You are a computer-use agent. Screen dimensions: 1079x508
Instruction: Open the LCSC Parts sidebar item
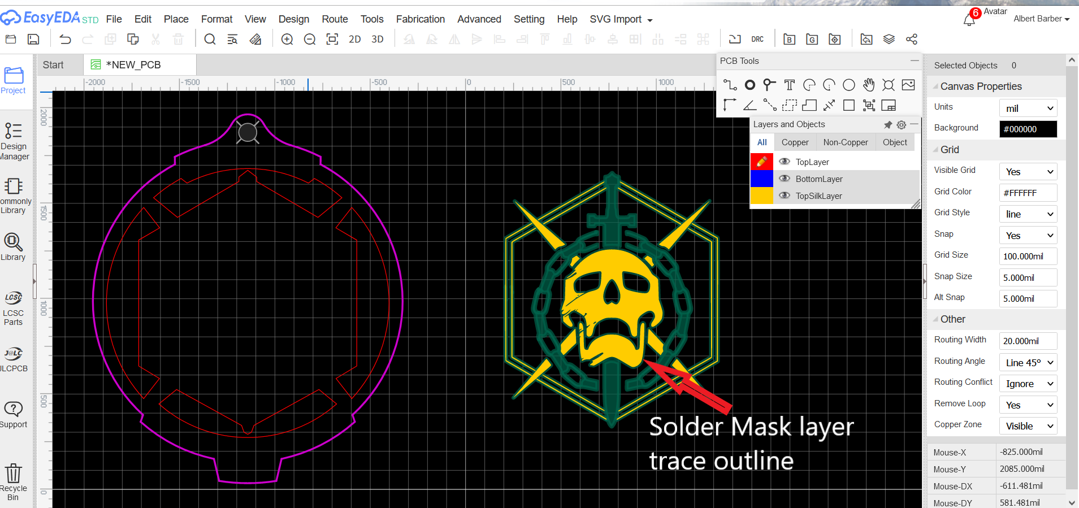[14, 309]
